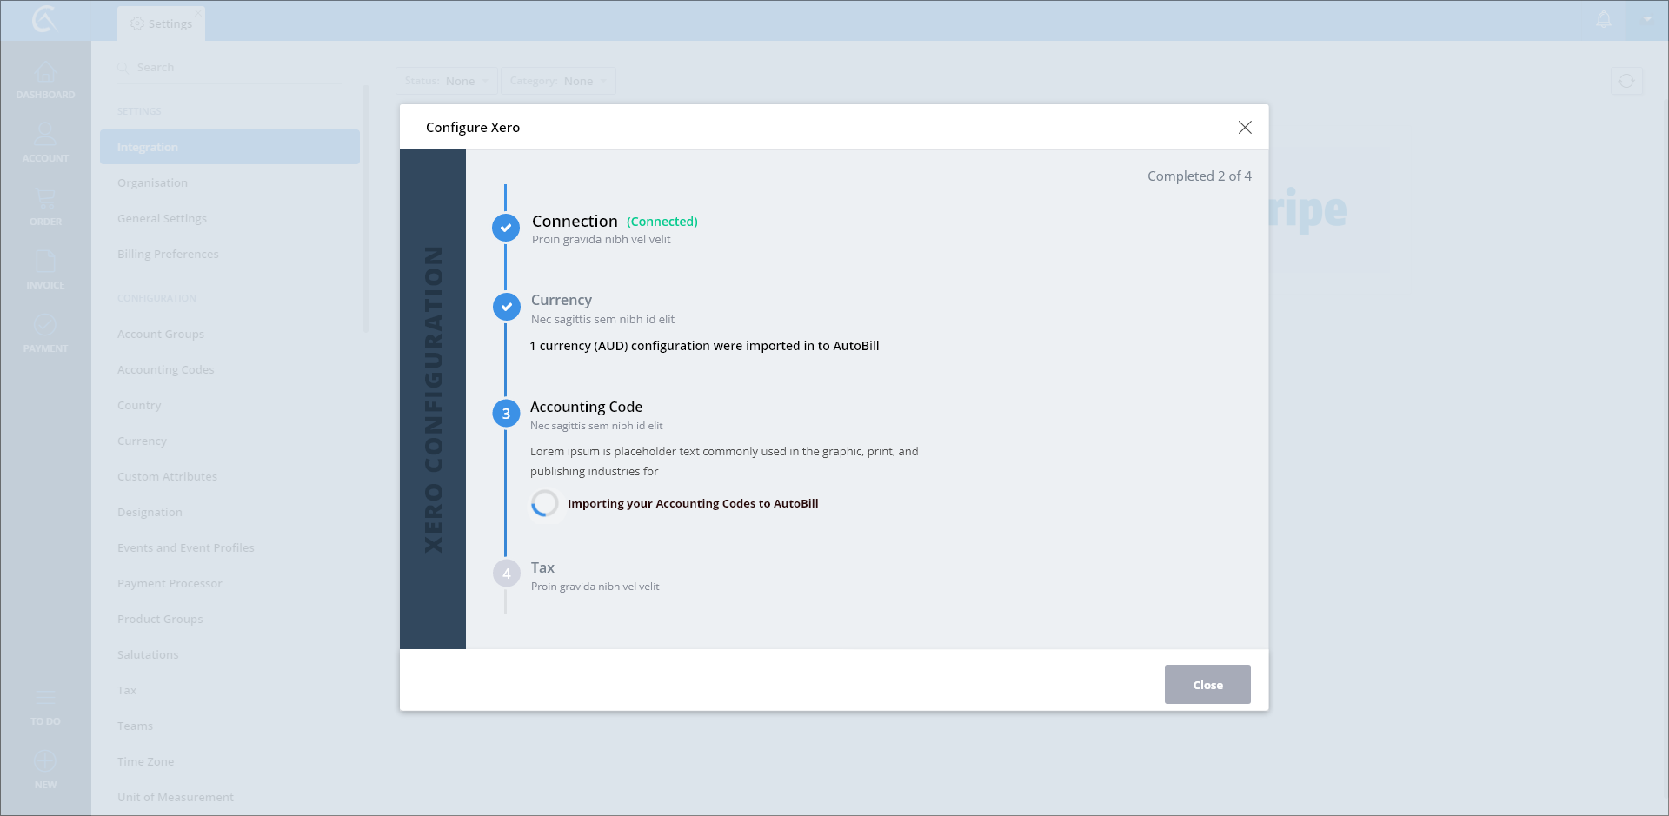Expand the Status filter dropdown
The image size is (1669, 816).
(x=447, y=81)
